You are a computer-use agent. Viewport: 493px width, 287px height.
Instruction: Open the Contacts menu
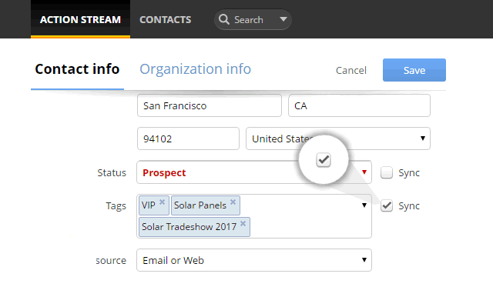pos(166,19)
